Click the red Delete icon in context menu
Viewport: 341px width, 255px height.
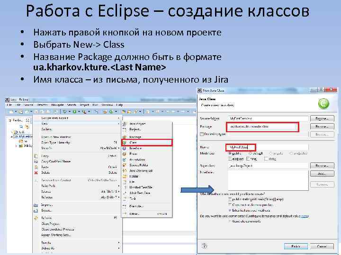[36, 173]
